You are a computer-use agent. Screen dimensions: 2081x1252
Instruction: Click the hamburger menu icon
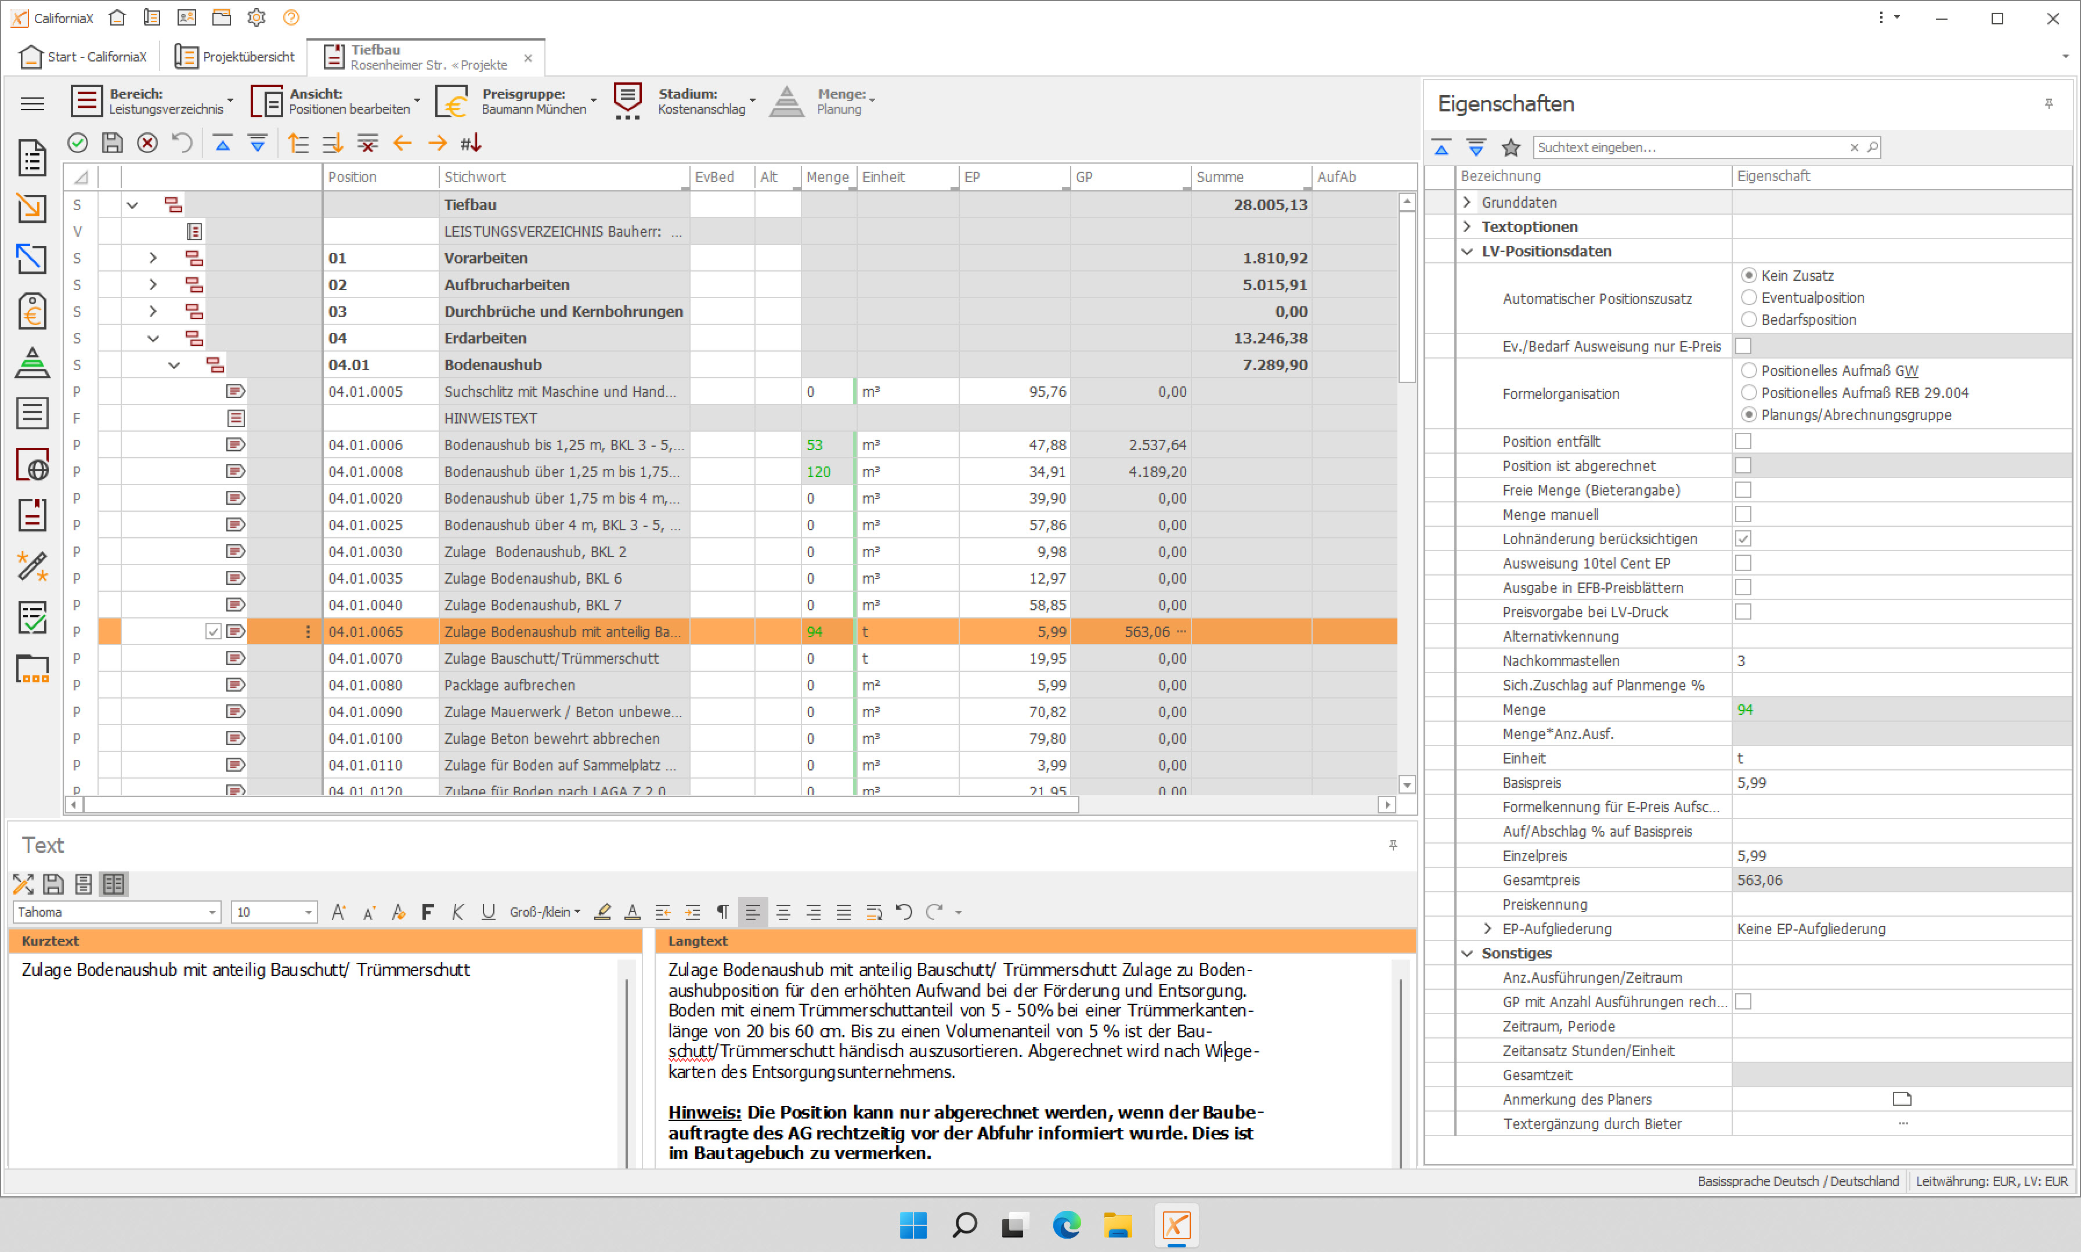pos(32,104)
